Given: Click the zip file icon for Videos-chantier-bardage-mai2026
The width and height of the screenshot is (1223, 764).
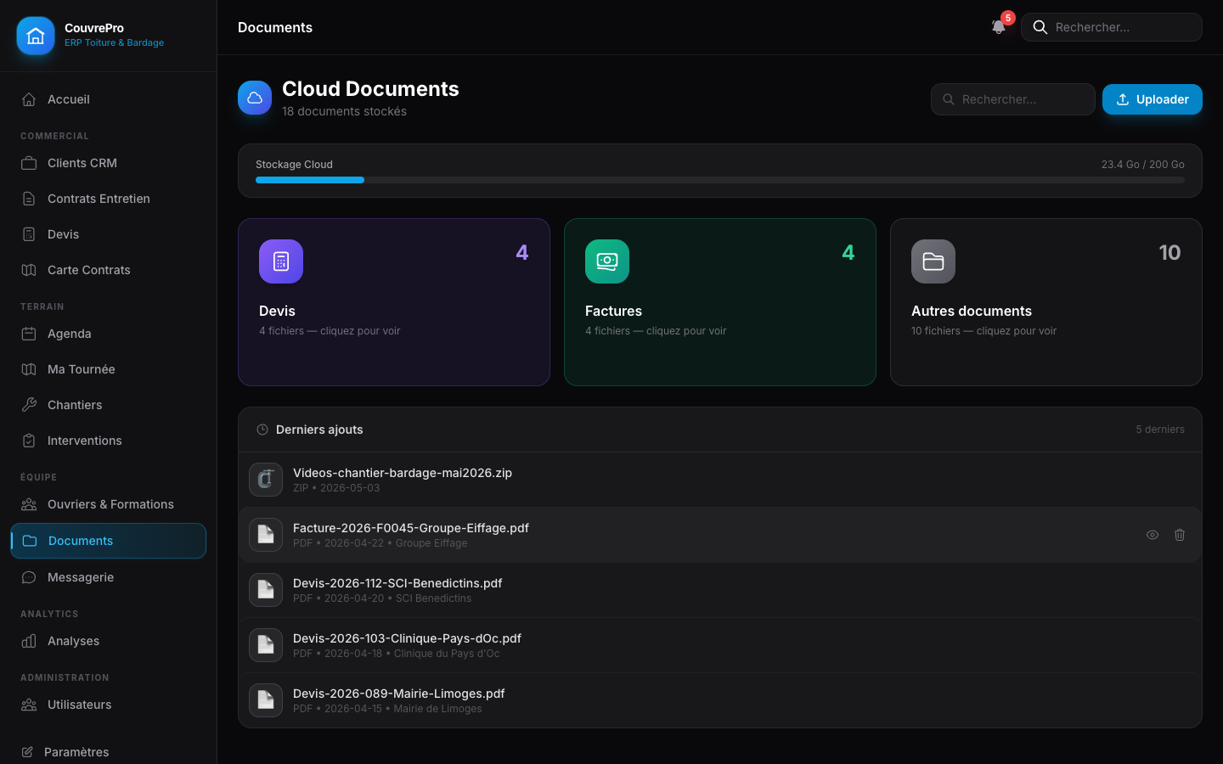Looking at the screenshot, I should click(x=266, y=480).
